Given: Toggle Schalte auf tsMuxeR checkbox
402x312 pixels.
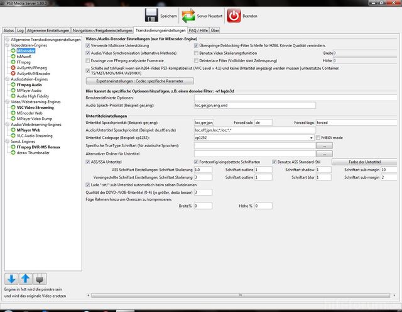Looking at the screenshot, I should coord(88,70).
